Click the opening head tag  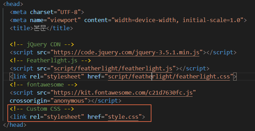coord(13,4)
